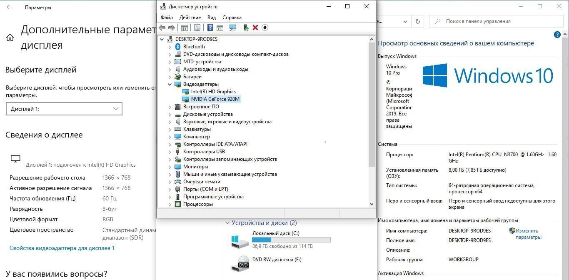Click the update driver toolbar icon
This screenshot has width=569, height=280.
pos(246,27)
